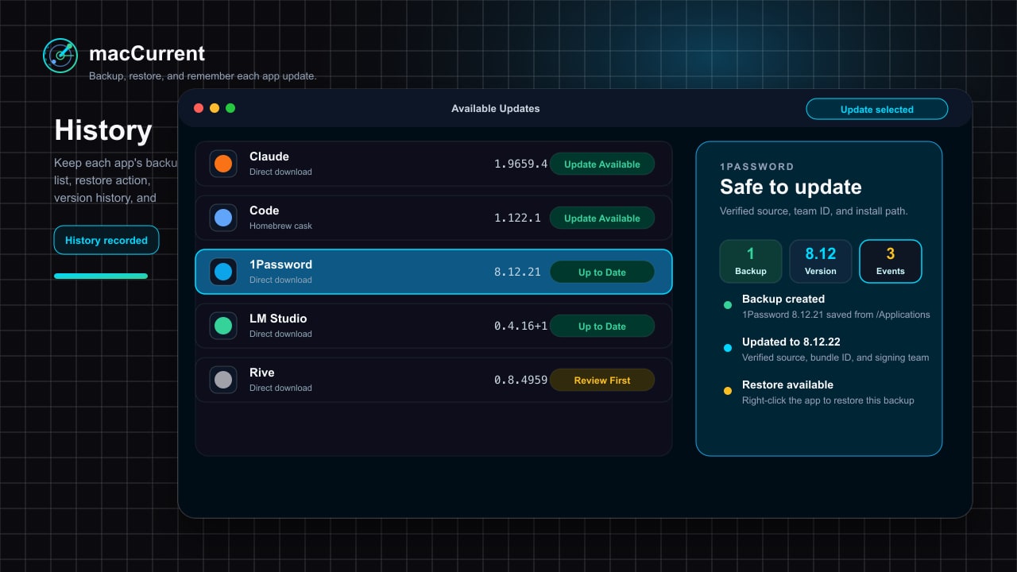Click the Update selected button
This screenshot has height=572, width=1017.
[x=877, y=109]
